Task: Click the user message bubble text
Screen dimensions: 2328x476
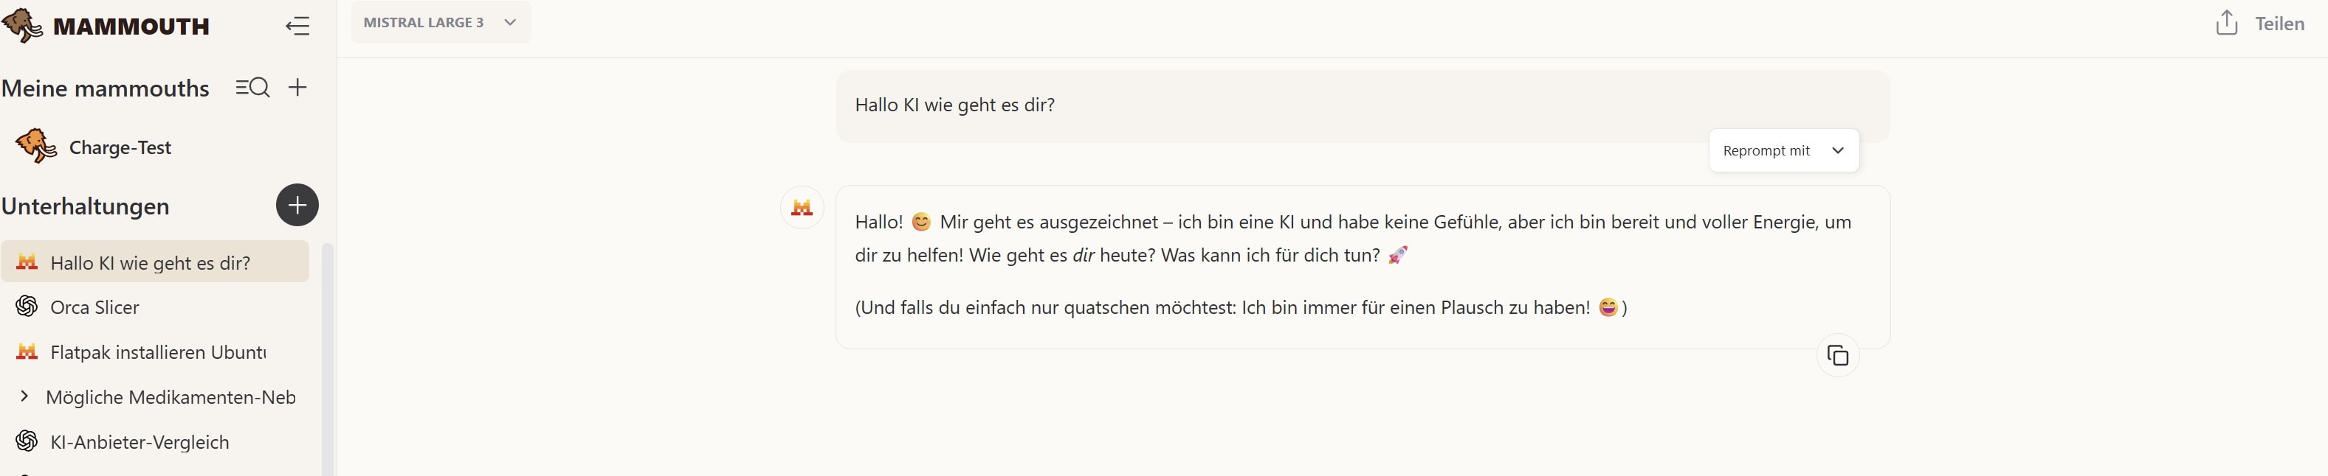Action: point(954,105)
